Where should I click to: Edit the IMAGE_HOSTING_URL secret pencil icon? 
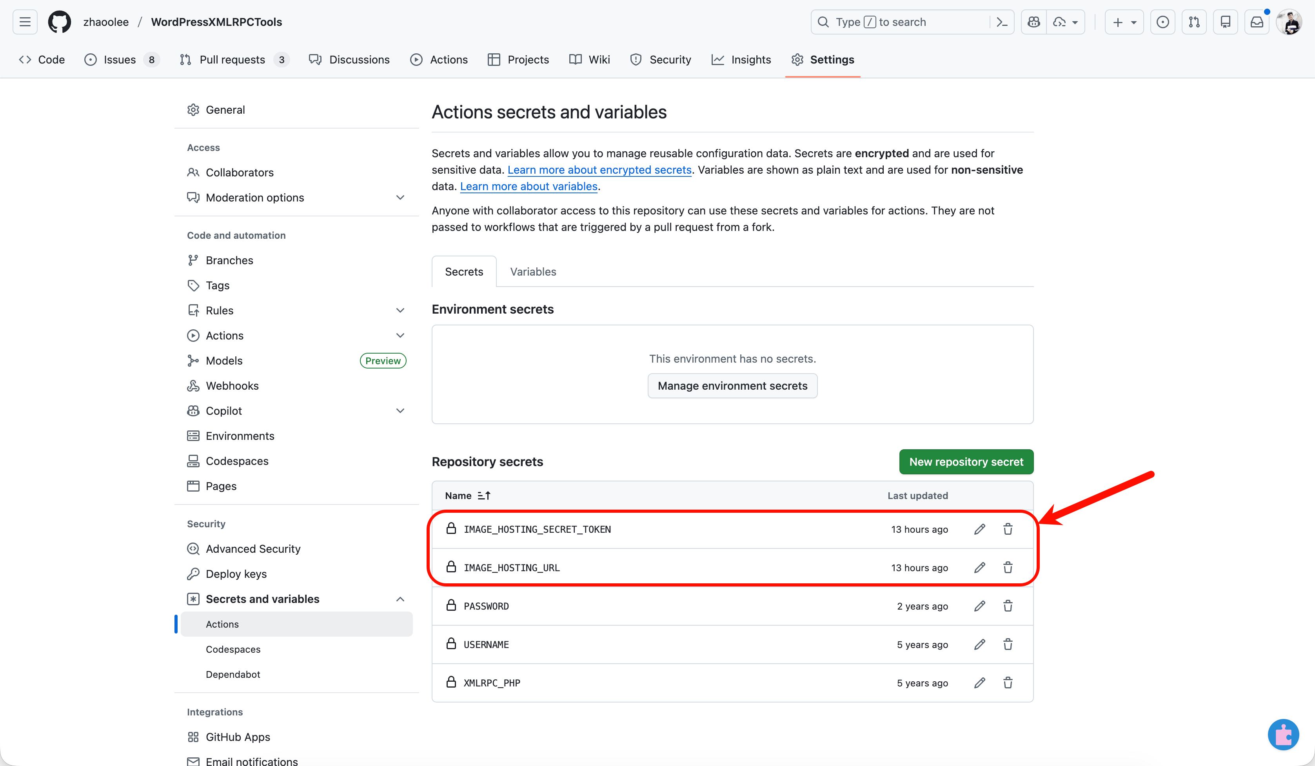(x=979, y=568)
